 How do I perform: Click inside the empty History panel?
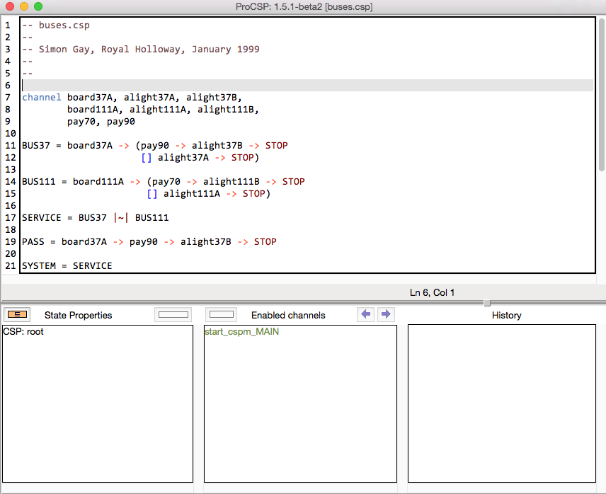[502, 403]
